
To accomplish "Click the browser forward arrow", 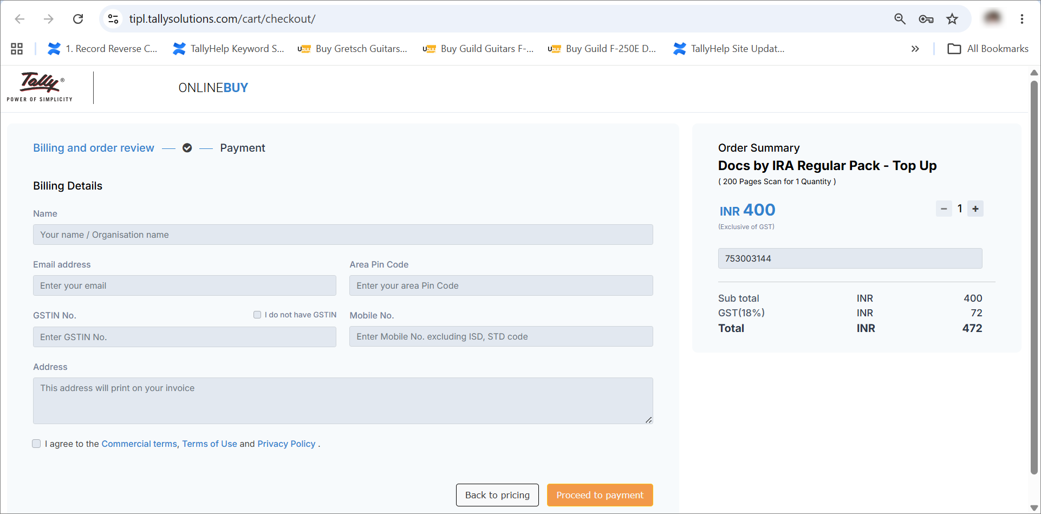I will pos(49,19).
